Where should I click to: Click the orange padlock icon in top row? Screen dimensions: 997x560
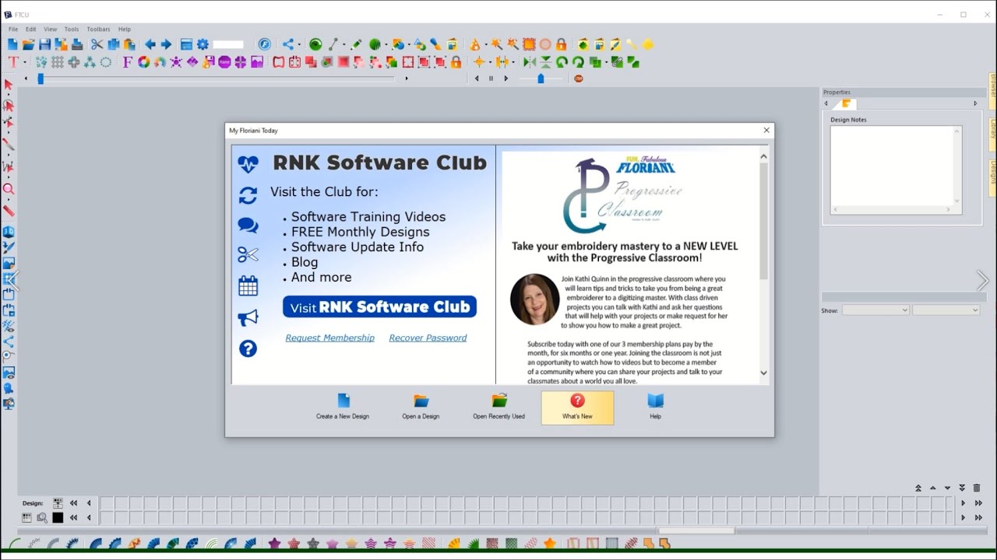pos(561,44)
